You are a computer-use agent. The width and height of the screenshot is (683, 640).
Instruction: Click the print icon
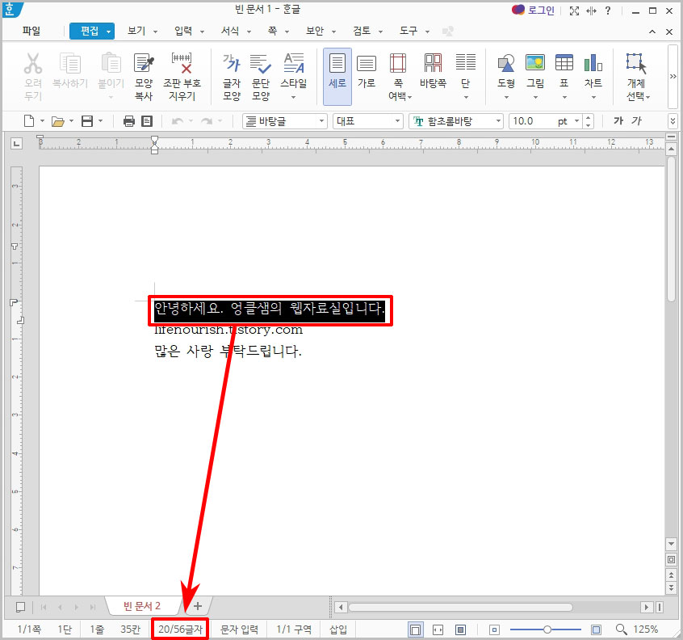point(129,121)
